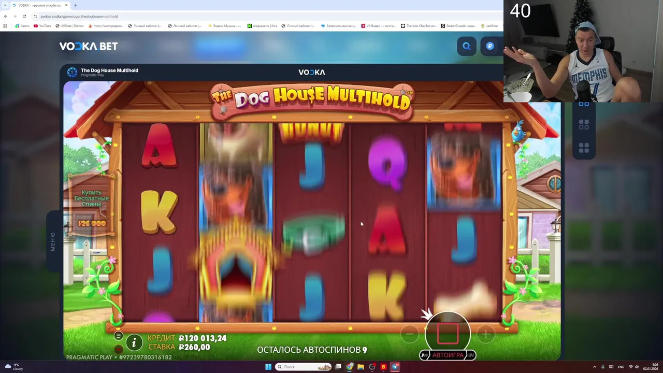Open the Запросить выплату bookmark
663x373 pixels.
tap(339, 26)
